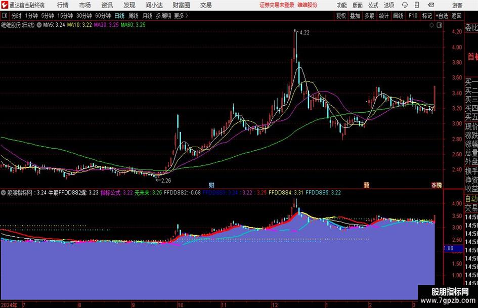Open the 财富圈 menu

(181, 5)
